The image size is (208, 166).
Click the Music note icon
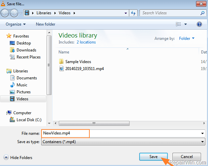(12, 85)
